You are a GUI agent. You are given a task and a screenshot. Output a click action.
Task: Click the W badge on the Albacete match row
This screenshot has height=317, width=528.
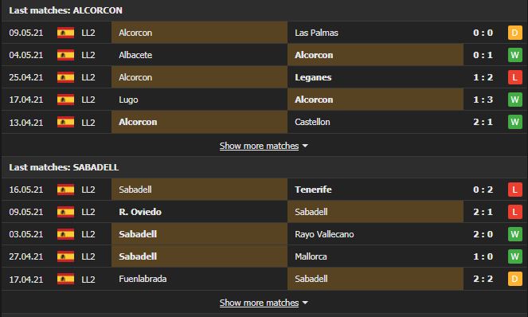pyautogui.click(x=515, y=55)
